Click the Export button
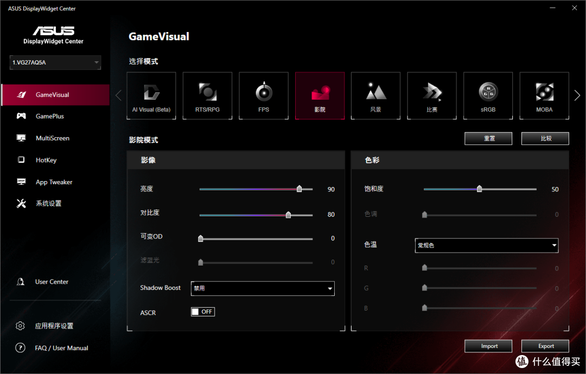 tap(545, 346)
